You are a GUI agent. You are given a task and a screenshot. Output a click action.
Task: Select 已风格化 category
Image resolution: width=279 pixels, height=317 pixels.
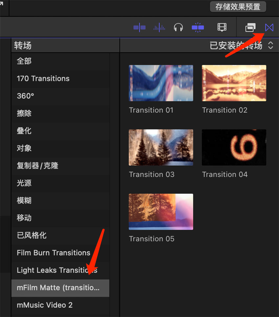pos(60,235)
